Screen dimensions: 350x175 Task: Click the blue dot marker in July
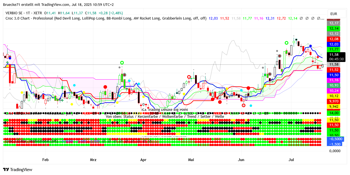pos(310,46)
